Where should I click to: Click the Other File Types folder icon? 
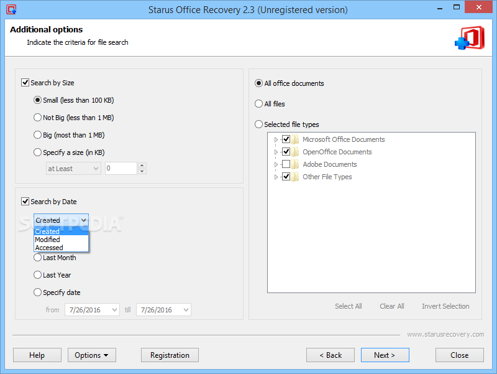294,177
